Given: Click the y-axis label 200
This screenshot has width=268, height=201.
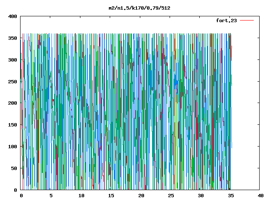Looking at the screenshot, I should click(x=13, y=103).
